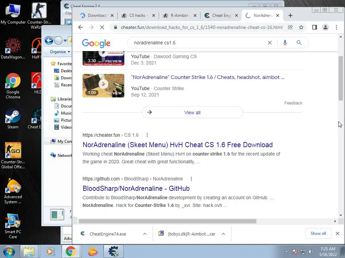Viewport: 345px width, 258px height.
Task: Open Advanced SystemCare taskbar icon
Action: pyautogui.click(x=93, y=251)
